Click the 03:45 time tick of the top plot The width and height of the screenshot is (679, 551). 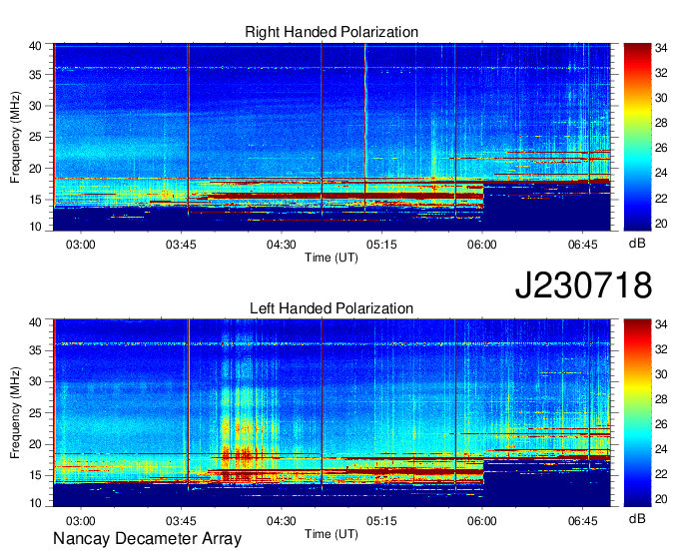pyautogui.click(x=181, y=245)
